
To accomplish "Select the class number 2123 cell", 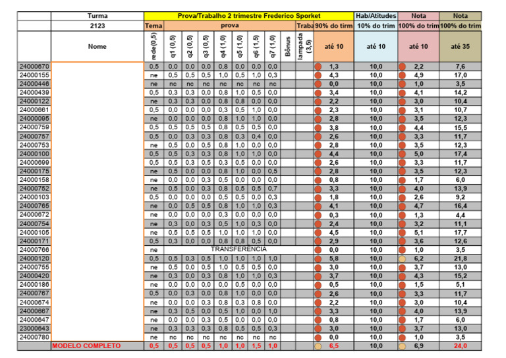I will point(98,26).
